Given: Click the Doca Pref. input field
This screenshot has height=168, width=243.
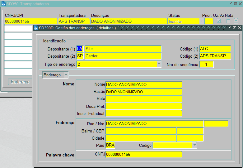Looking at the screenshot, I should pos(144,106).
